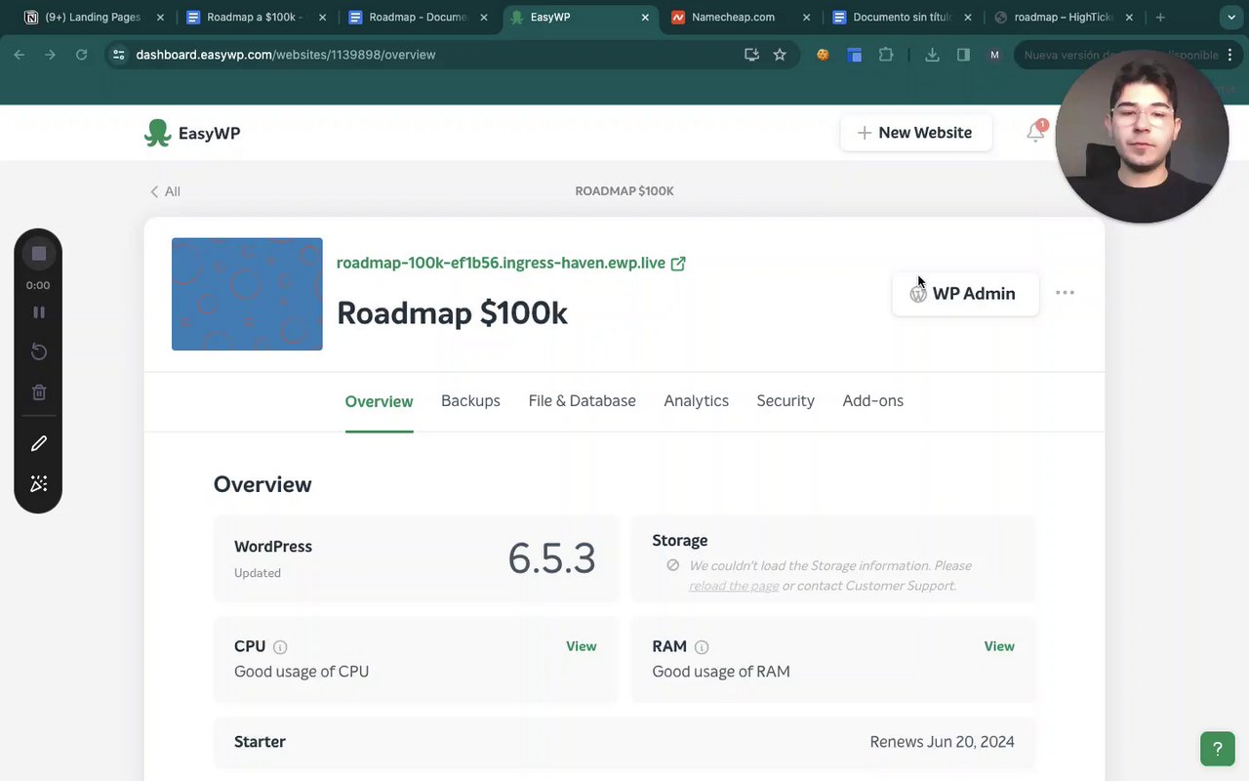Viewport: 1249px width, 781px height.
Task: Switch to the Roadmap a $100k tab
Action: [254, 18]
